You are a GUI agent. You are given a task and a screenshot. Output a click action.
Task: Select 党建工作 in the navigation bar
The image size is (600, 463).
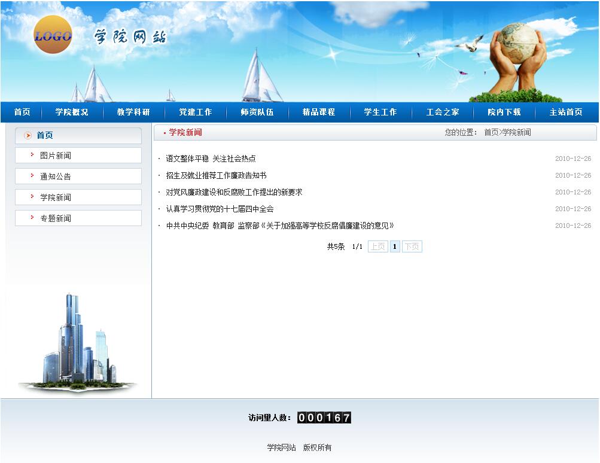196,112
